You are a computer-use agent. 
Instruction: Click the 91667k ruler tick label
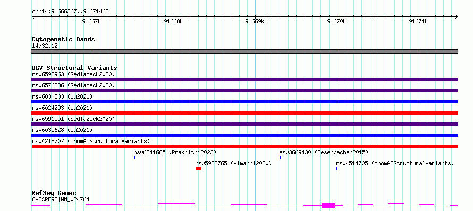(91, 22)
